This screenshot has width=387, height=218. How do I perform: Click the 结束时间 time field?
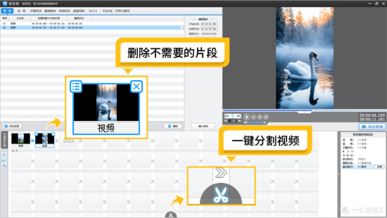[x=209, y=29]
